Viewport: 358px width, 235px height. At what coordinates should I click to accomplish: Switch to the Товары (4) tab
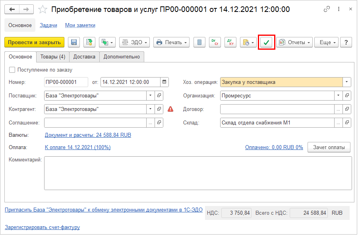(53, 57)
